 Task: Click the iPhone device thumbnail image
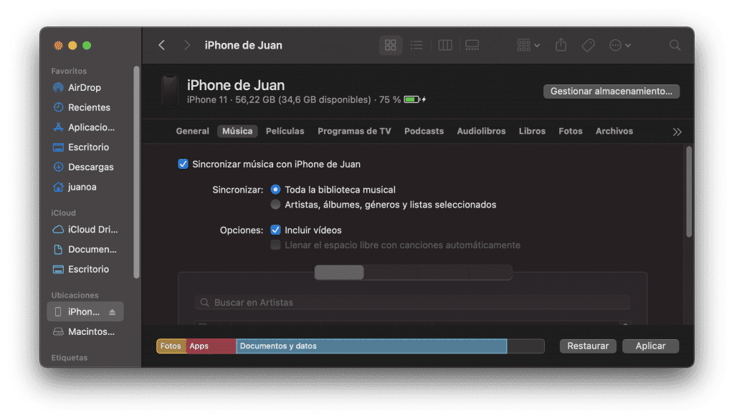click(x=169, y=91)
